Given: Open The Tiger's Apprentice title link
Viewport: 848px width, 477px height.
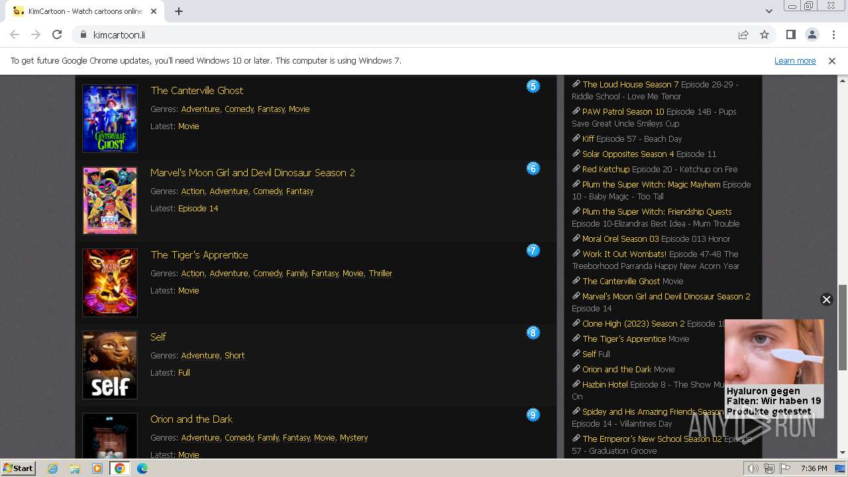Looking at the screenshot, I should tap(199, 254).
